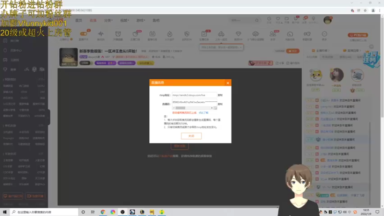Open the Windows notification center icon
The image size is (384, 216).
click(x=377, y=212)
